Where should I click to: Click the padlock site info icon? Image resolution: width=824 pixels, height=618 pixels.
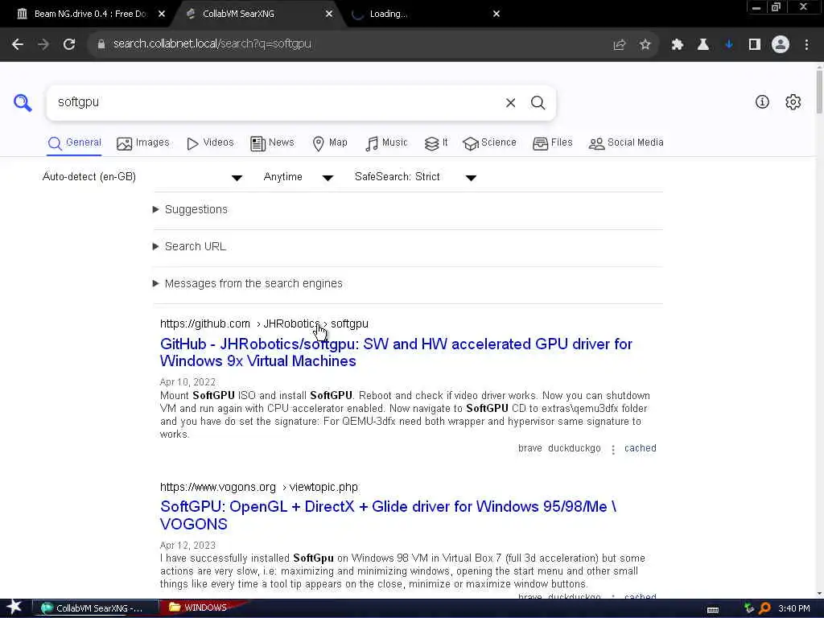tap(101, 44)
